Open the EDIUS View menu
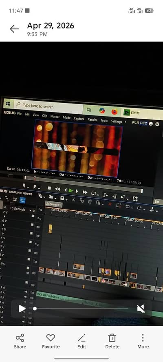 coord(36,115)
